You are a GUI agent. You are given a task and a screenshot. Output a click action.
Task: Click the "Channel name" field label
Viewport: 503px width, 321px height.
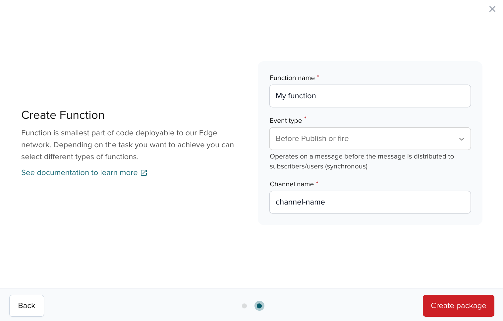click(x=292, y=184)
